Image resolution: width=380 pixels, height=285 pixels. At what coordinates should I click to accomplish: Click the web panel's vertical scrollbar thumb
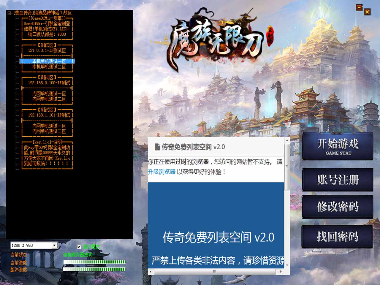pos(287,167)
